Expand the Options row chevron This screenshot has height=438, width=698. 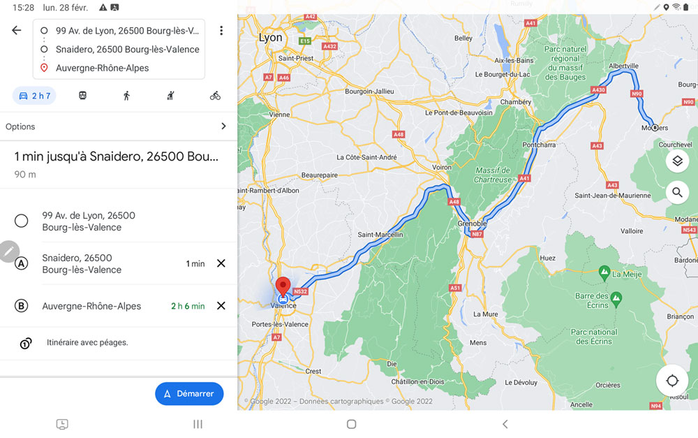223,126
